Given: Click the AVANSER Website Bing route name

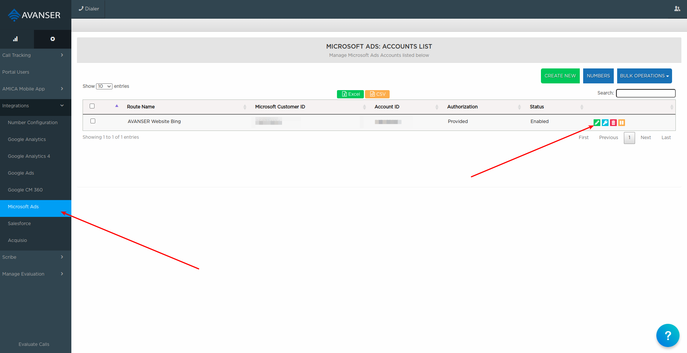Looking at the screenshot, I should (x=154, y=122).
